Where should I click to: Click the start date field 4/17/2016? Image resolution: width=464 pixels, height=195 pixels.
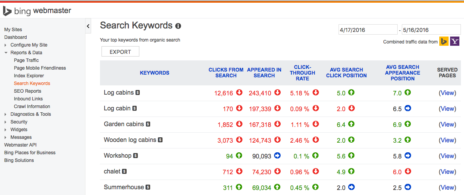pyautogui.click(x=367, y=30)
